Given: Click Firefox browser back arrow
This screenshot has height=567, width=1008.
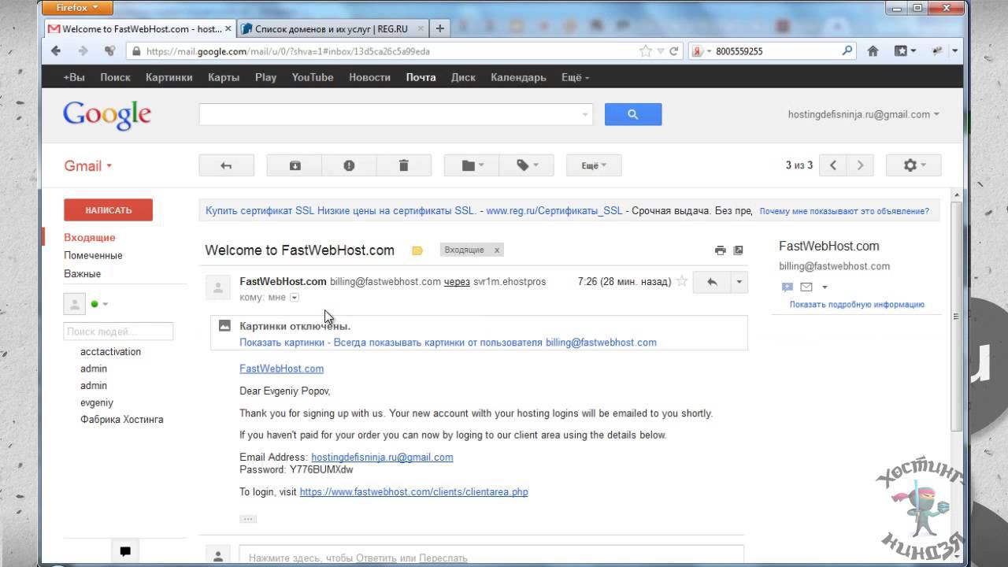Looking at the screenshot, I should 56,51.
